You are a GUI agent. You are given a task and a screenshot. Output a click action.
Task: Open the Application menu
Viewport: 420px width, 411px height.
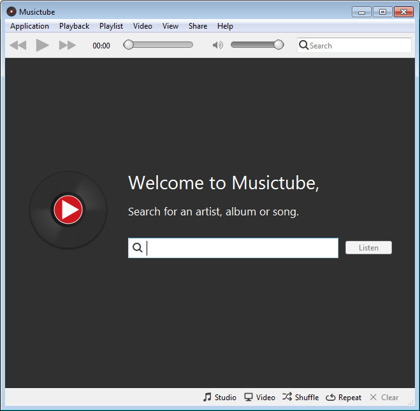[x=29, y=26]
